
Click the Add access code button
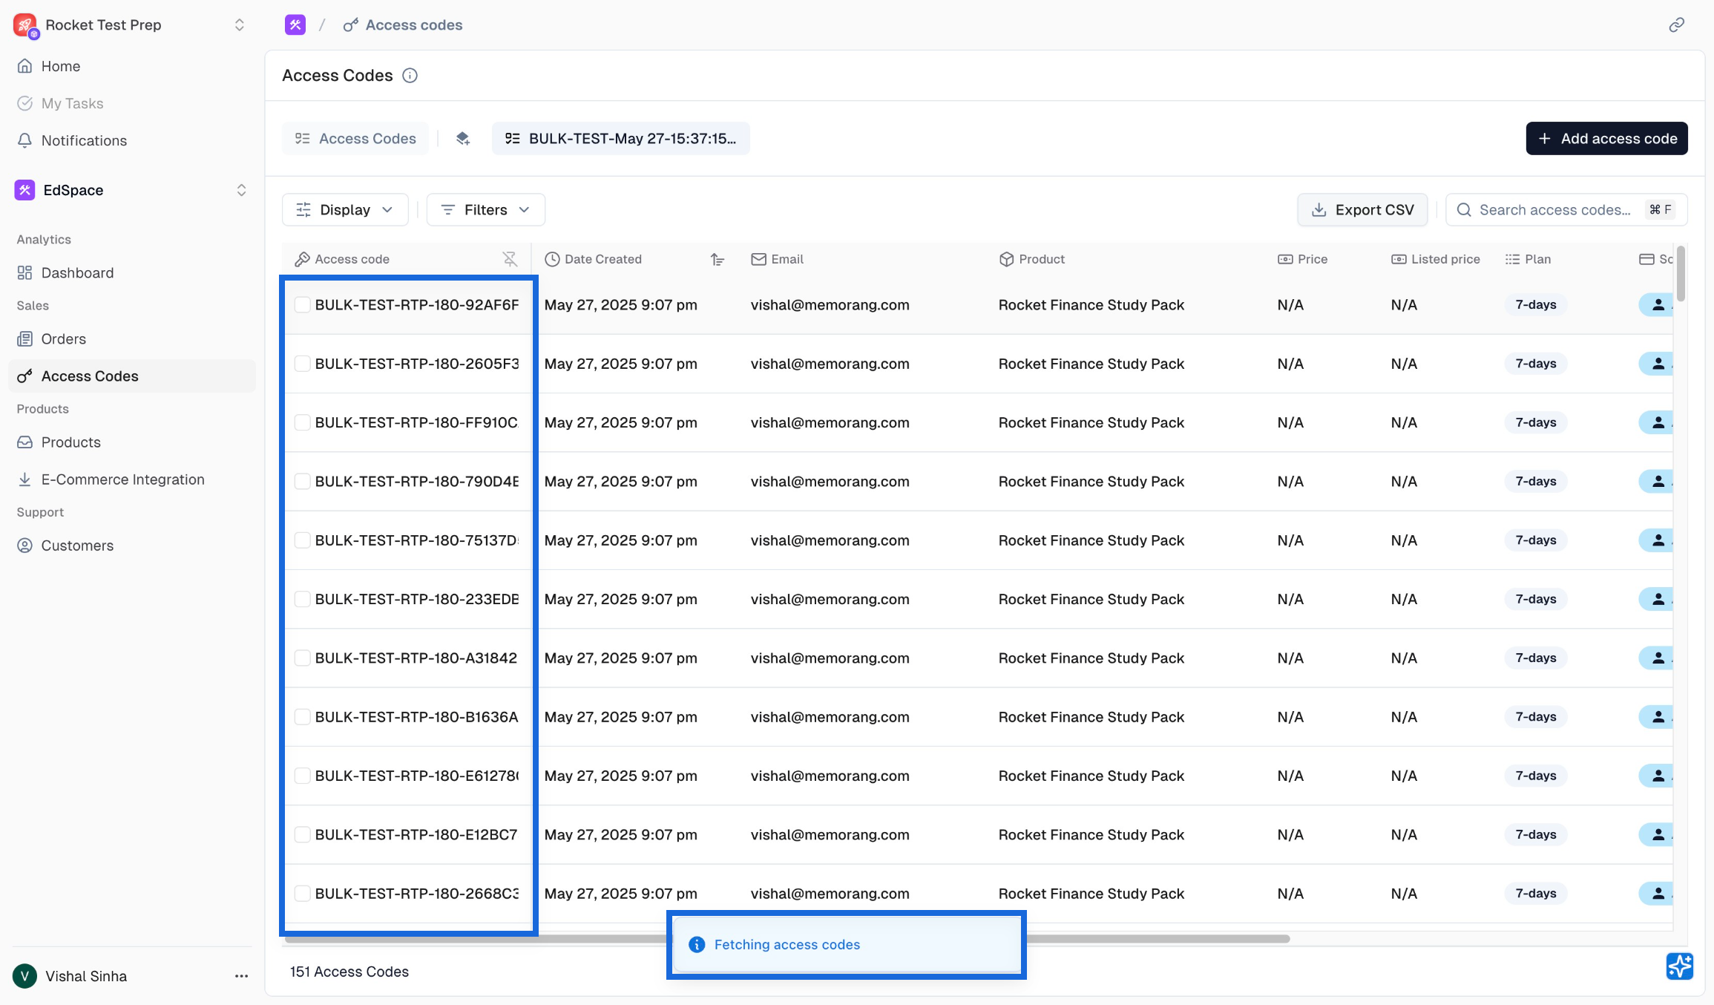1606,139
